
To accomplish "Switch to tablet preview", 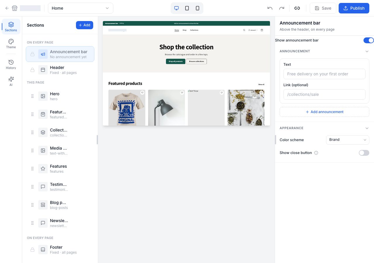I will 187,8.
